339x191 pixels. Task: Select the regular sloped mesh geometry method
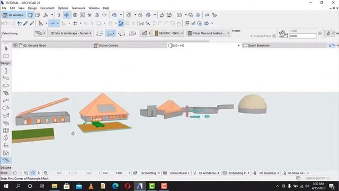[x=132, y=33]
